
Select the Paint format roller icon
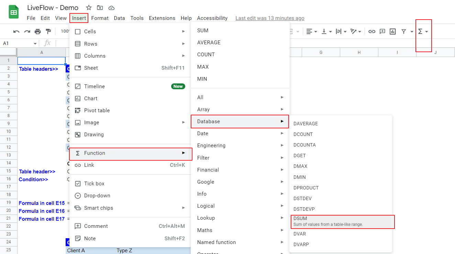48,32
